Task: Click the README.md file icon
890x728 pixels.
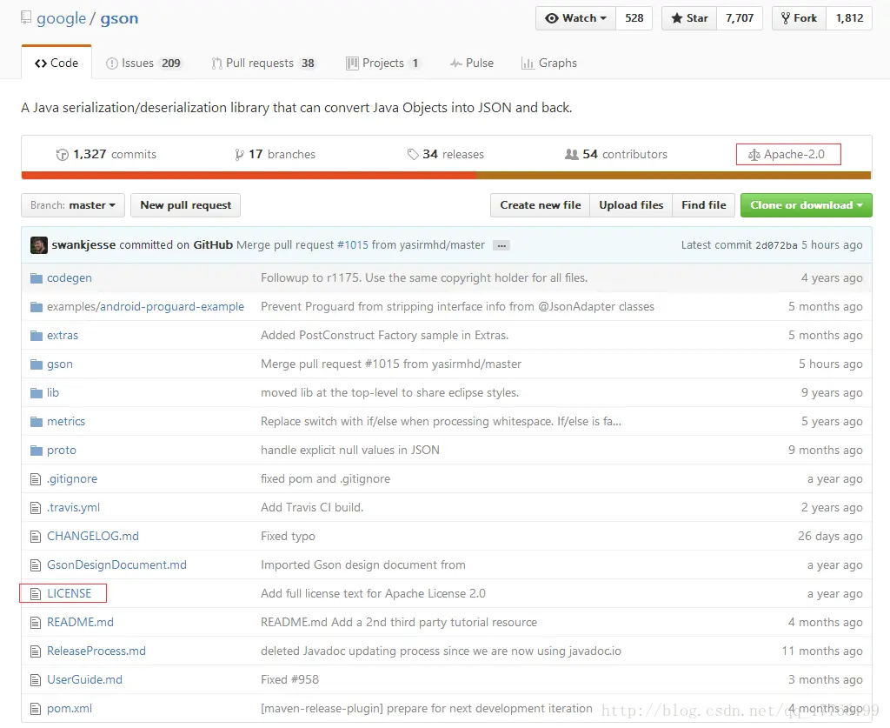Action: click(36, 623)
